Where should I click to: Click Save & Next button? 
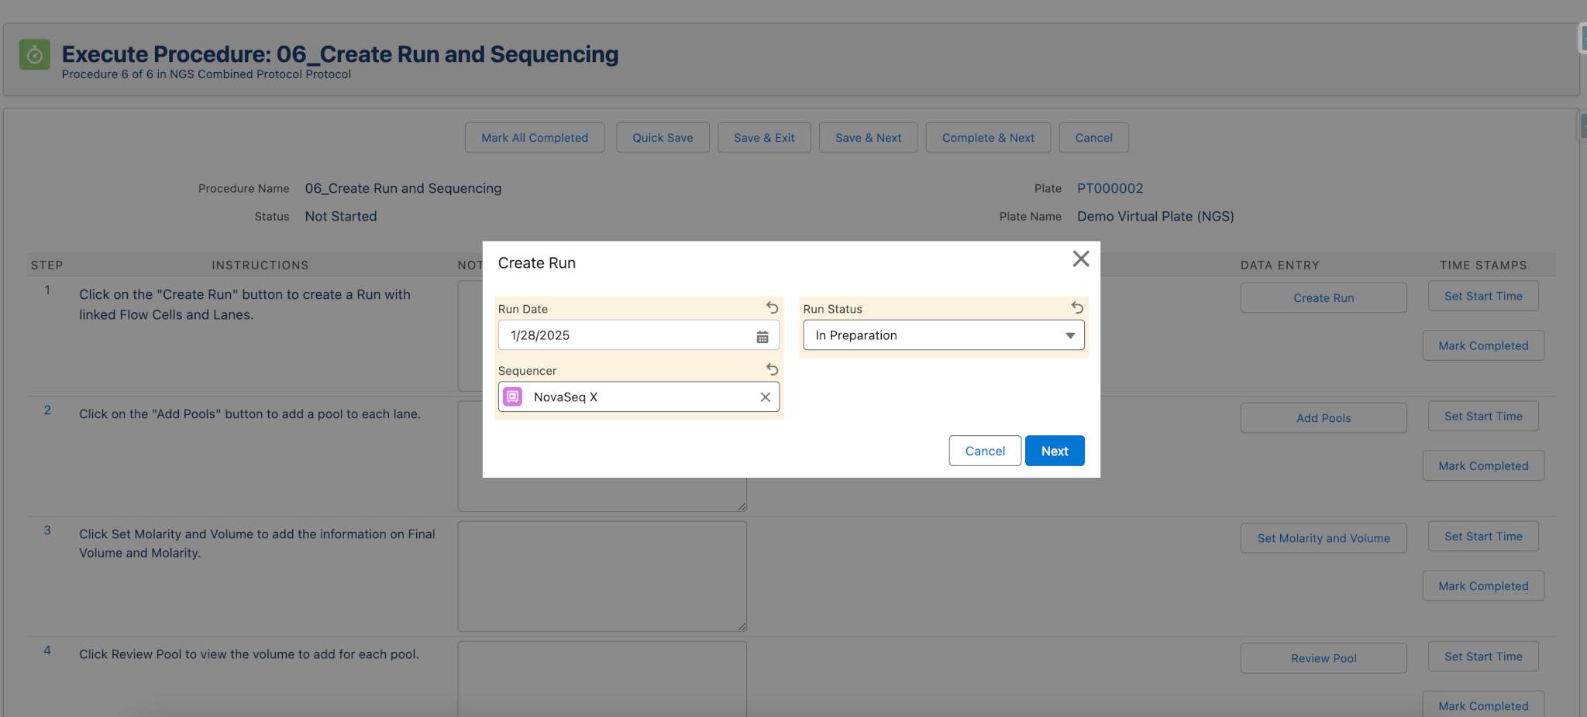pos(869,138)
